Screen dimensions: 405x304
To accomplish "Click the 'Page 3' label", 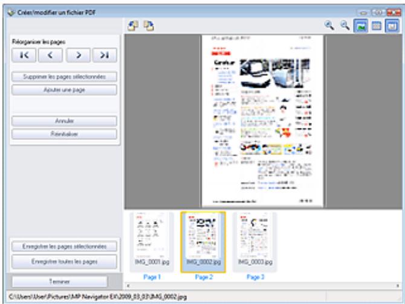I will pos(256,277).
